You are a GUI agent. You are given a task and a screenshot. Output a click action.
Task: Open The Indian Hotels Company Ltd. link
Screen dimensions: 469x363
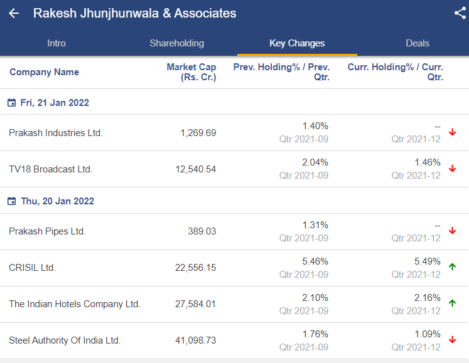75,304
